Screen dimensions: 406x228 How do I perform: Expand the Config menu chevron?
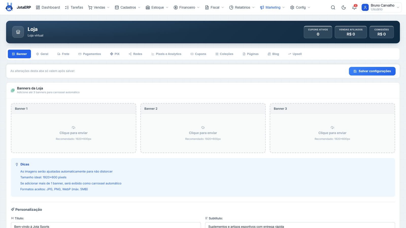click(x=309, y=8)
